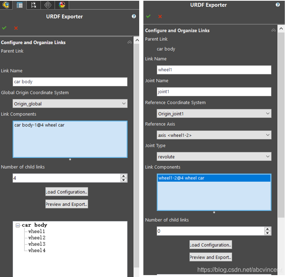Open the DisplayManager color ball tab
Image resolution: width=286 pixels, height=277 pixels.
click(x=62, y=5)
